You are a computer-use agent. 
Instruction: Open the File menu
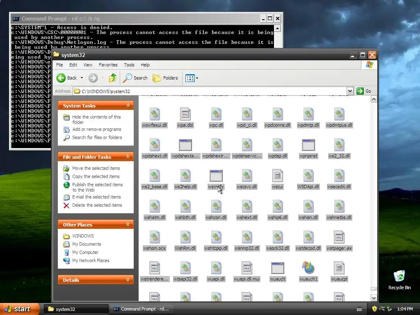tap(59, 65)
